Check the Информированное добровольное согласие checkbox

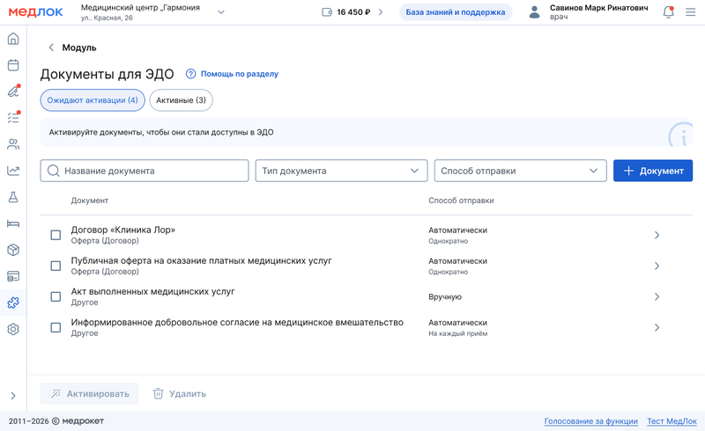(x=56, y=328)
